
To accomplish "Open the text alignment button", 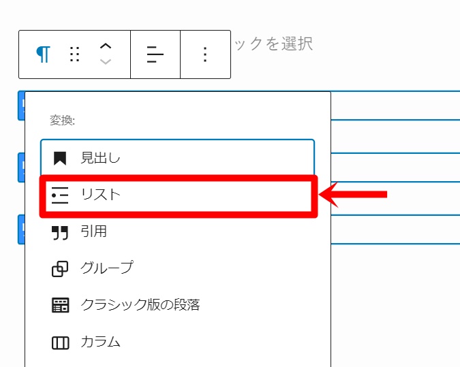I will 155,54.
